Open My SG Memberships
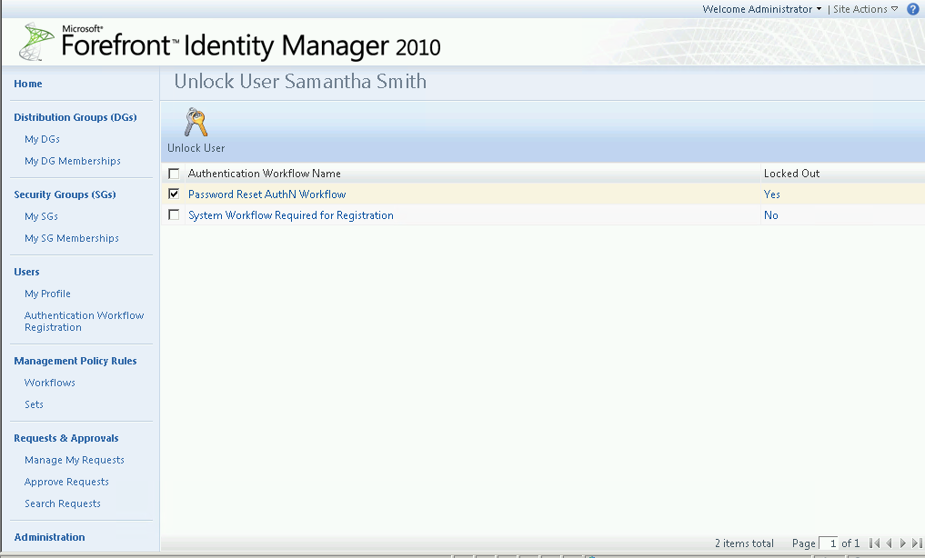The width and height of the screenshot is (925, 558). (x=71, y=238)
